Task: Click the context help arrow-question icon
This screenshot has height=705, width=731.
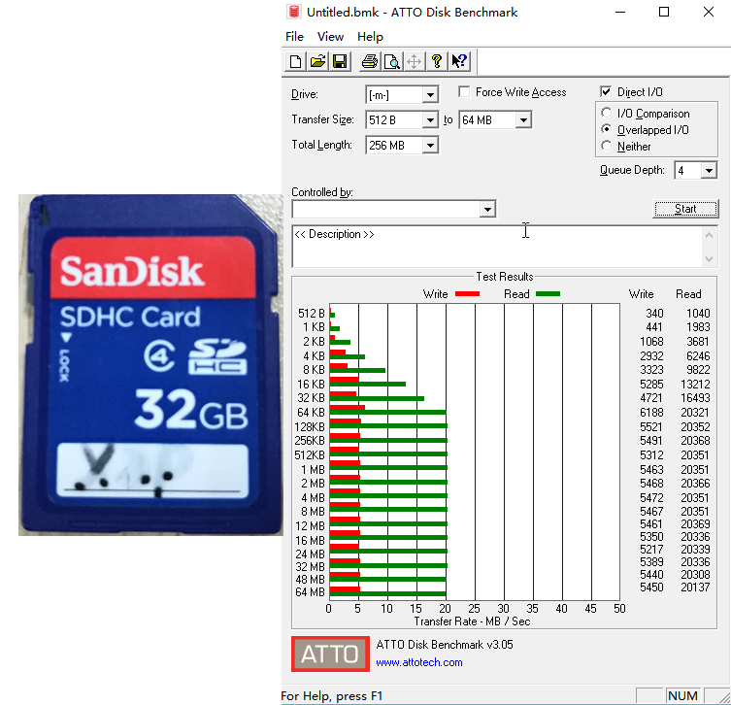Action: [459, 61]
